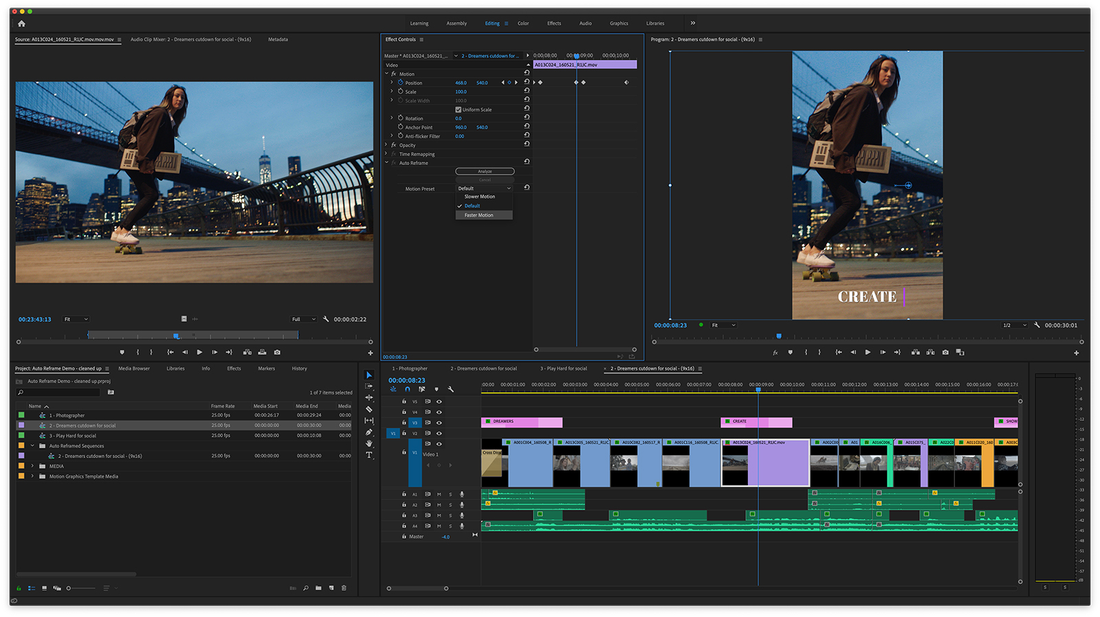
Task: Play the Source monitor clip
Action: click(x=199, y=352)
